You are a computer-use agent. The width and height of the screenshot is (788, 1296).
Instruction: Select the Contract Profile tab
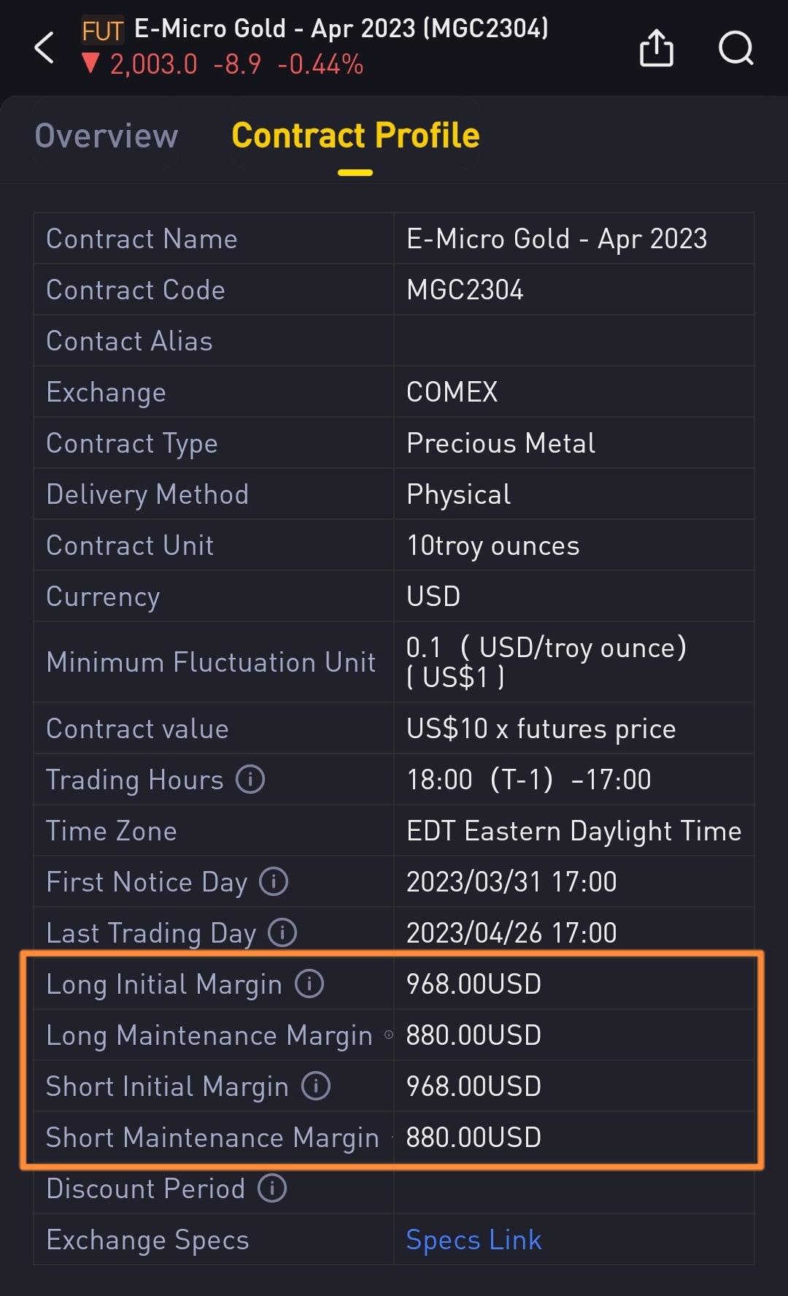355,136
